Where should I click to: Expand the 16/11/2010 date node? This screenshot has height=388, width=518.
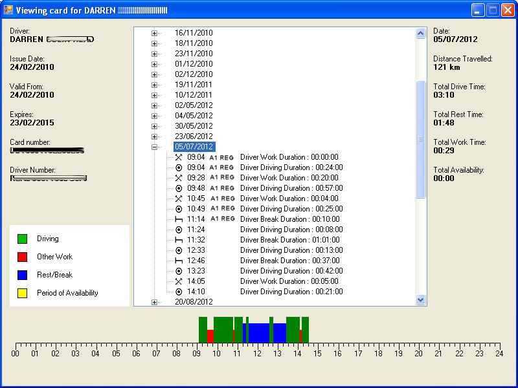tap(154, 33)
